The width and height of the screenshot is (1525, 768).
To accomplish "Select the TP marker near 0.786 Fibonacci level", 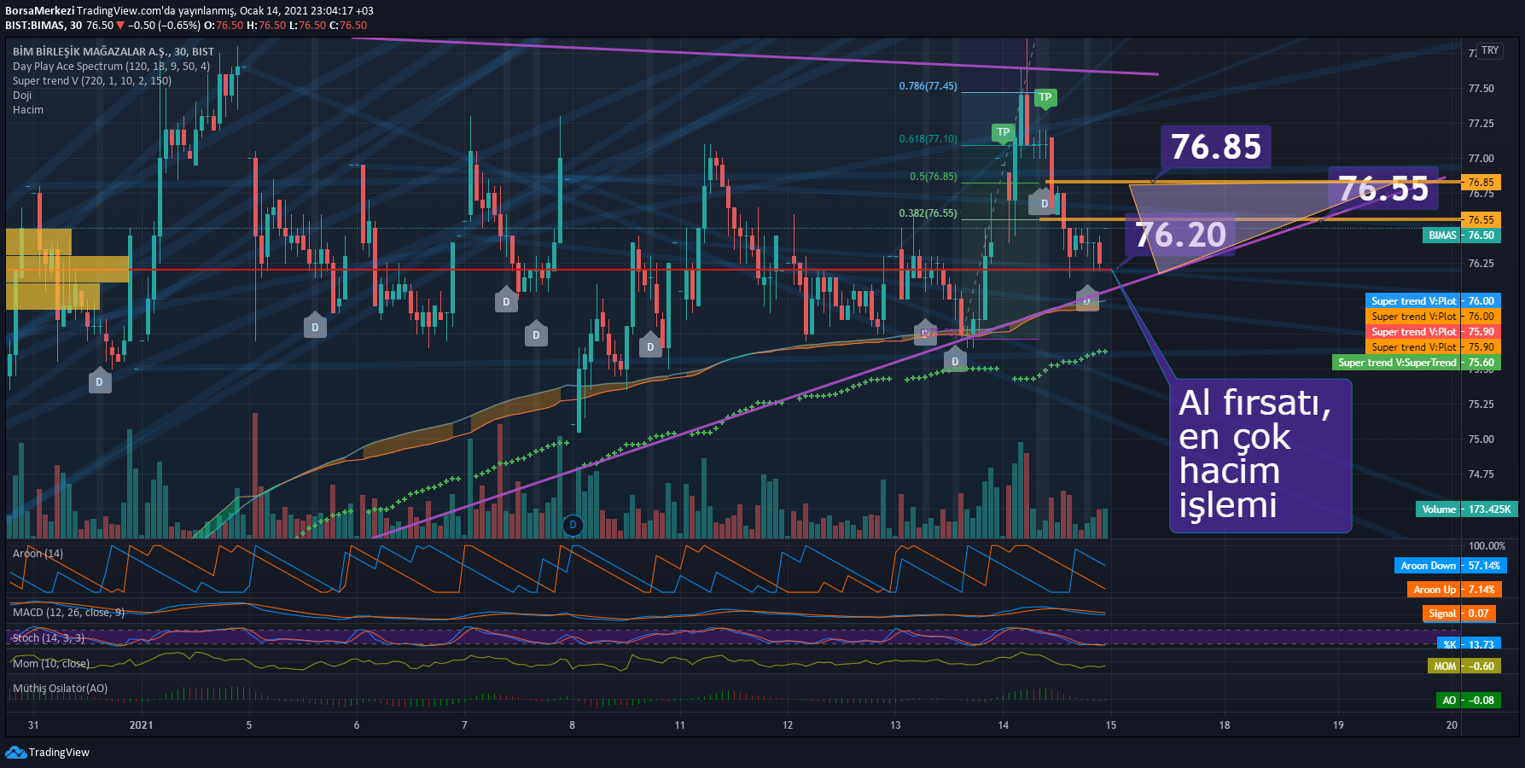I will [1045, 97].
